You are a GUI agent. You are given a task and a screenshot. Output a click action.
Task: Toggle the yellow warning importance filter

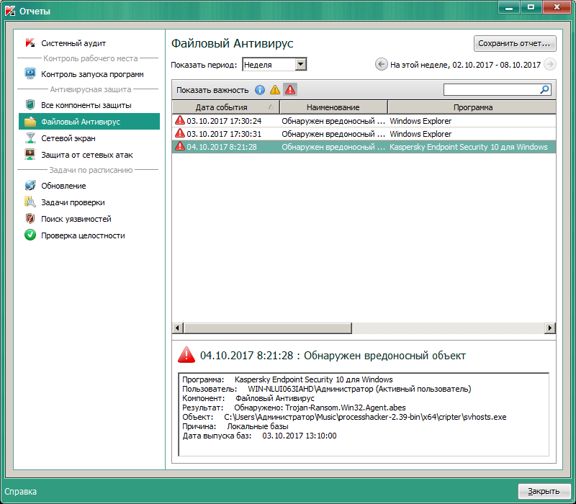275,90
